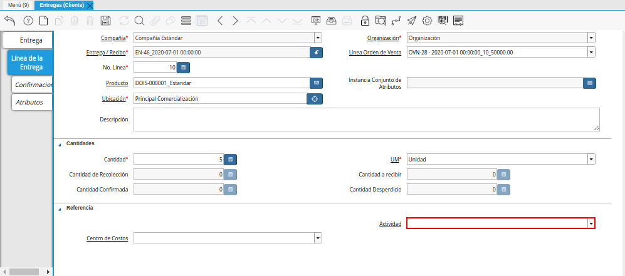Jump to last record icon with bottom bar
Image resolution: width=625 pixels, height=276 pixels.
point(297,21)
